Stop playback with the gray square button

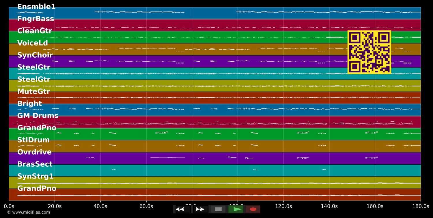pos(218,209)
